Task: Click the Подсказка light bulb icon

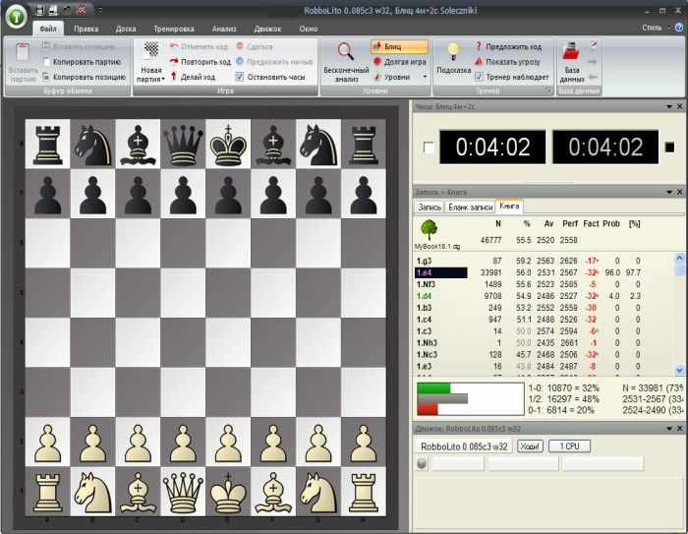Action: (x=453, y=52)
